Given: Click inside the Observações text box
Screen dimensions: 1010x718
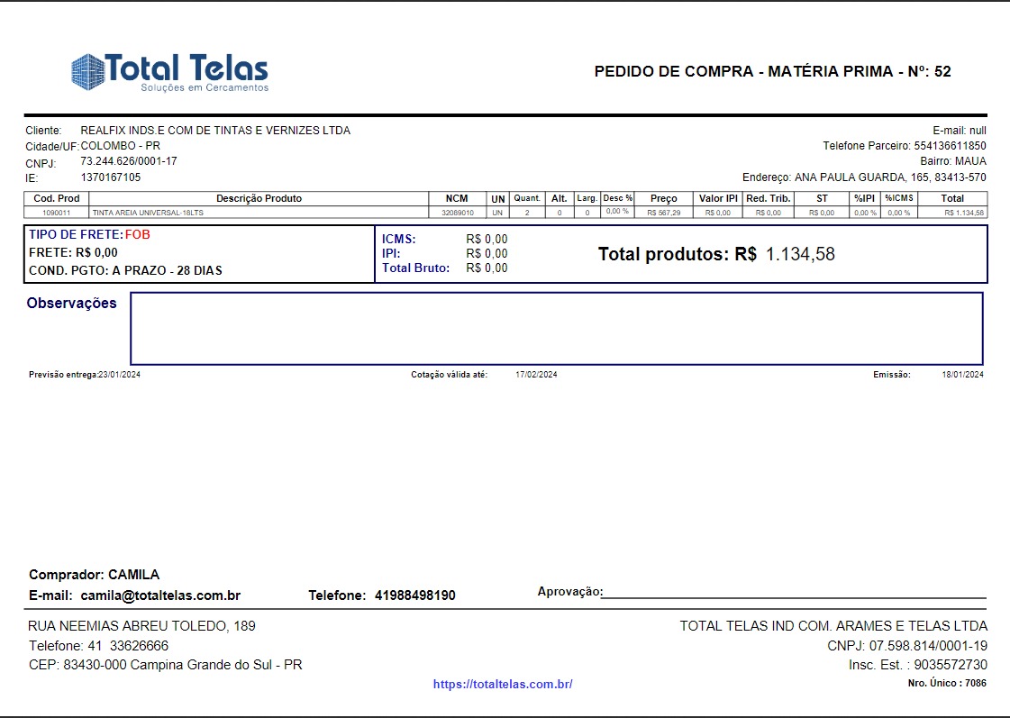Looking at the screenshot, I should (x=556, y=328).
